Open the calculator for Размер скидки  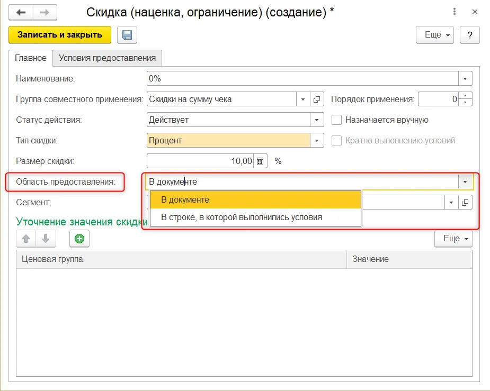[x=260, y=161]
